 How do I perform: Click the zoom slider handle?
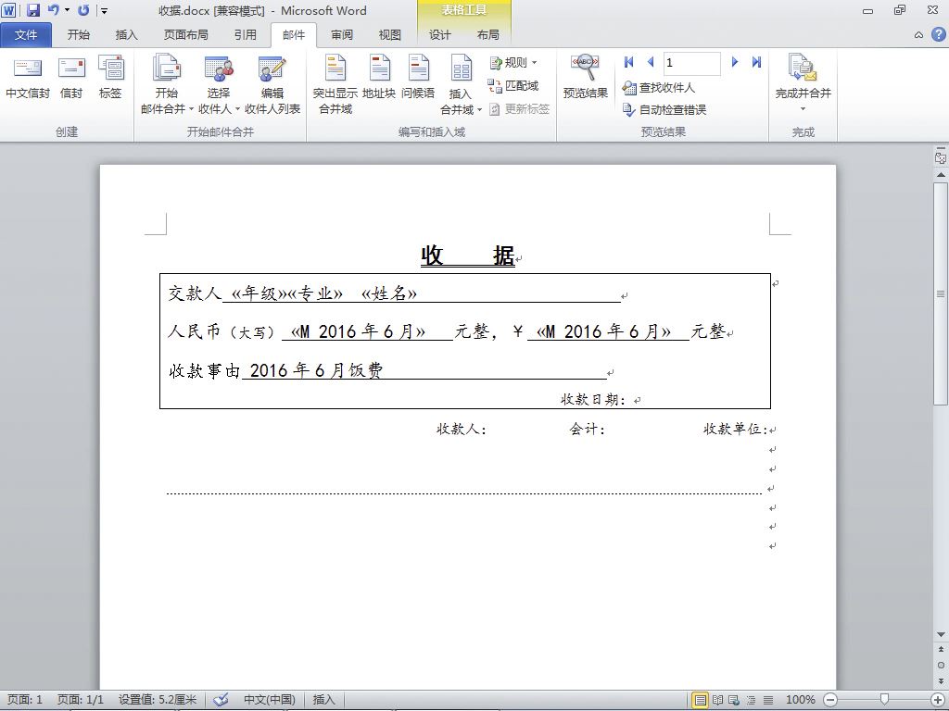click(x=884, y=700)
